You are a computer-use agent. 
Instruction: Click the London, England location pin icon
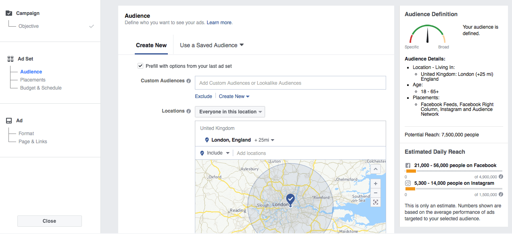[207, 140]
